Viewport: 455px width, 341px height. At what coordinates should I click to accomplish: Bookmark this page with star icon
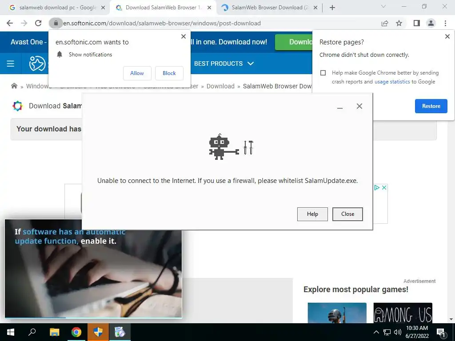coord(399,23)
